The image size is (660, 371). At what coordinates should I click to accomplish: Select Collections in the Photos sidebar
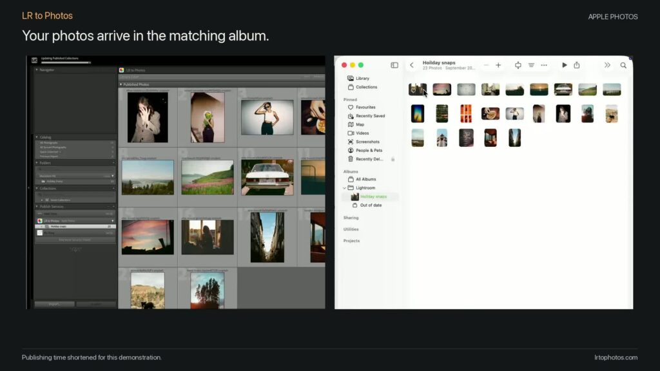click(362, 87)
